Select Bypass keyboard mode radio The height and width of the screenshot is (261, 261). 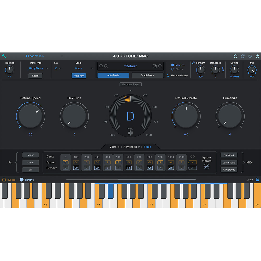[x=4, y=180]
